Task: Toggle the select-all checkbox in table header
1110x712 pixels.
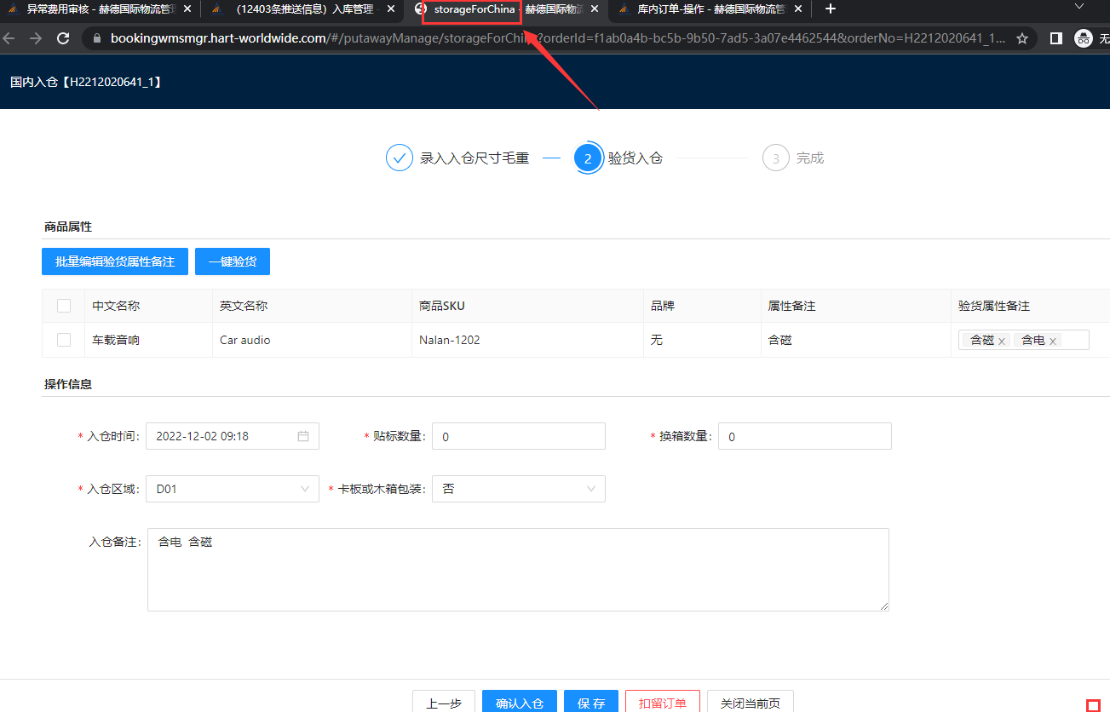Action: [64, 306]
